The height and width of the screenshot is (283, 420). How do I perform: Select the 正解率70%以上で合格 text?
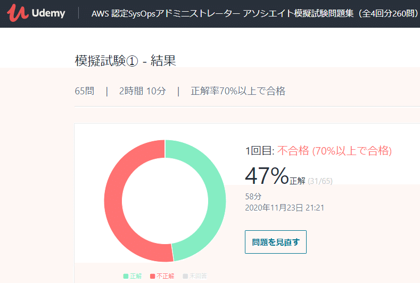(x=238, y=91)
